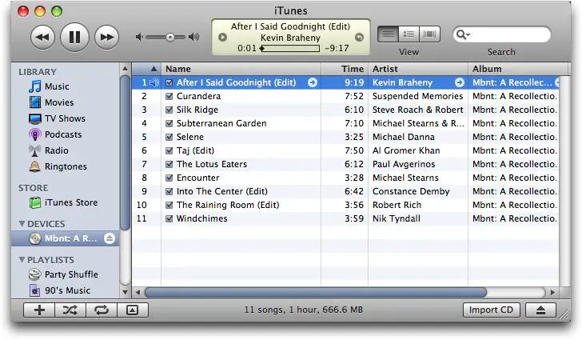Image resolution: width=582 pixels, height=340 pixels.
Task: Show artwork viewer button
Action: (133, 310)
